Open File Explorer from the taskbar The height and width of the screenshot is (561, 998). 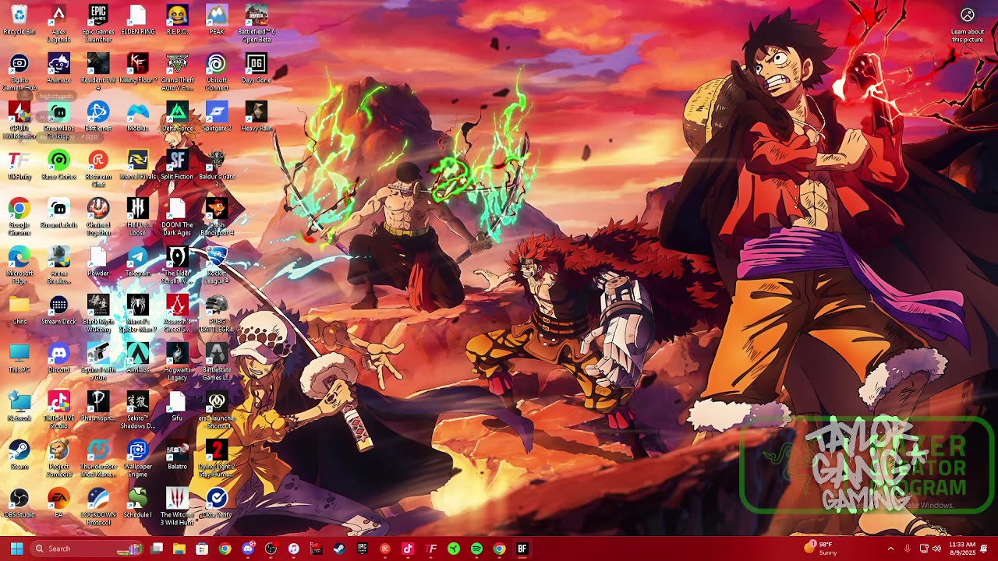tap(179, 549)
